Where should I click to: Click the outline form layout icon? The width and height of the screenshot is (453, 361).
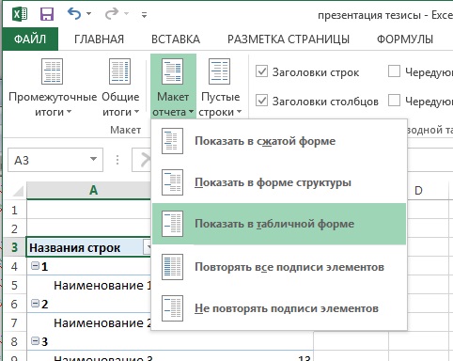click(x=172, y=182)
